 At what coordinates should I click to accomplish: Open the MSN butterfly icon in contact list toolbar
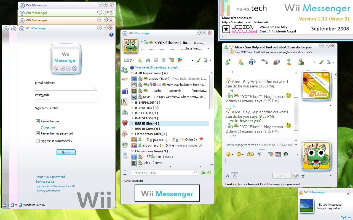[171, 60]
